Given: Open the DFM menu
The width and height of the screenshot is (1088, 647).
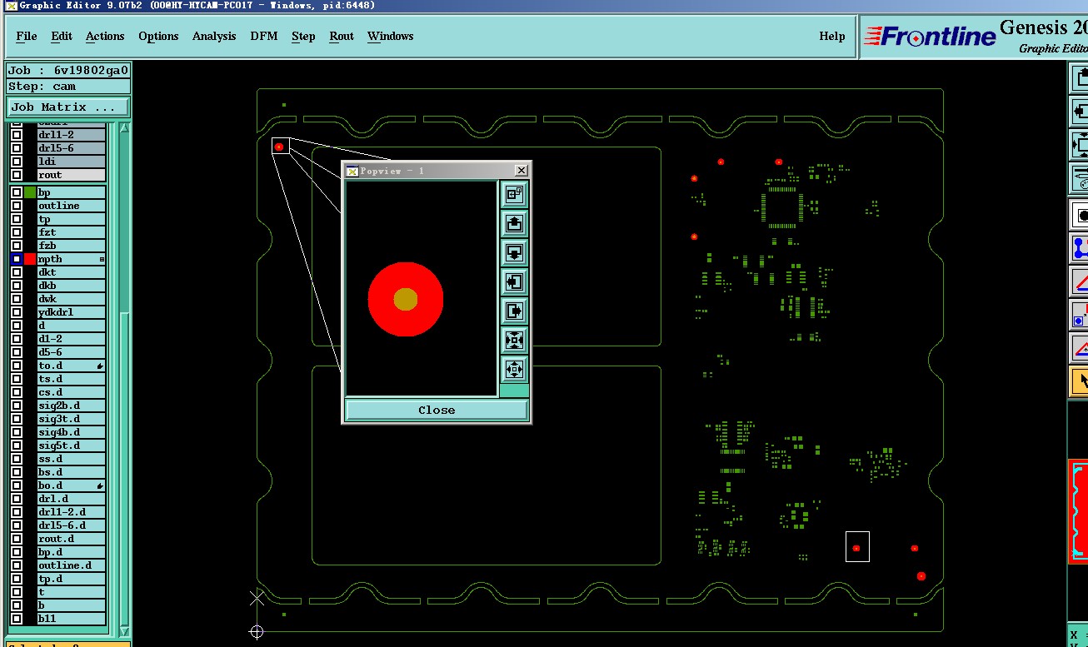Looking at the screenshot, I should (264, 36).
